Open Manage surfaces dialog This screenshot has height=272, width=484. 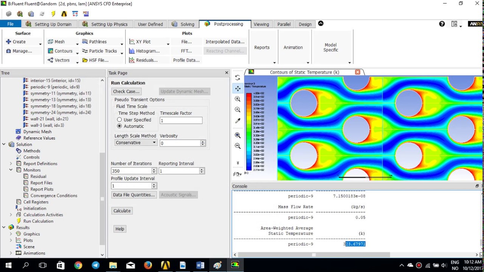pyautogui.click(x=19, y=51)
